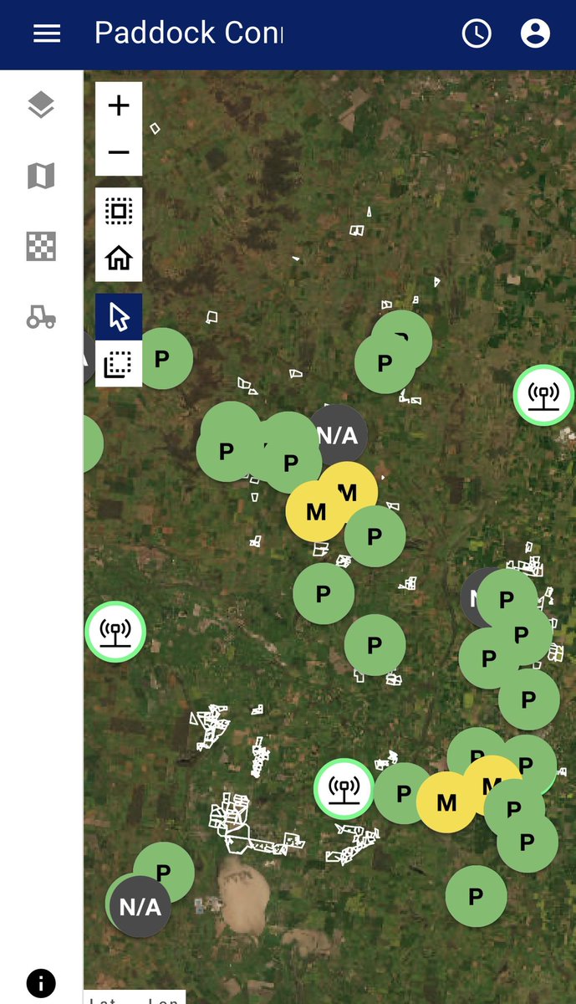
Task: Open the info icon at sidebar bottom
Action: coord(41,982)
